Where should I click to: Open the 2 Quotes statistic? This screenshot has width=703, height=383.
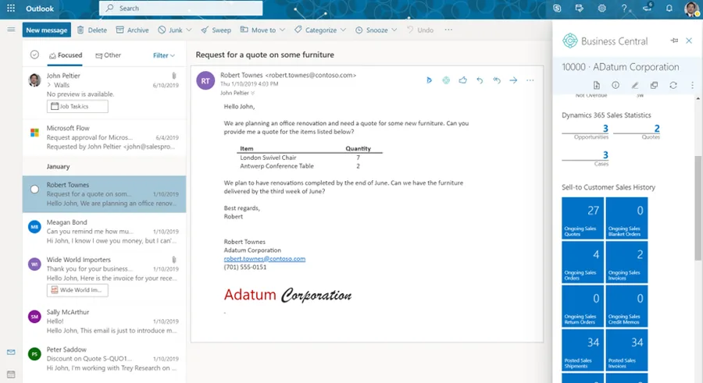coord(637,132)
